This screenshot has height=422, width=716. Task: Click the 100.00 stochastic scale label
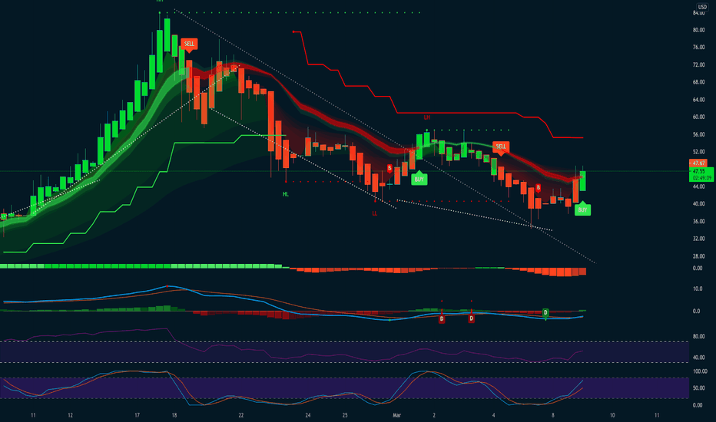click(x=700, y=372)
